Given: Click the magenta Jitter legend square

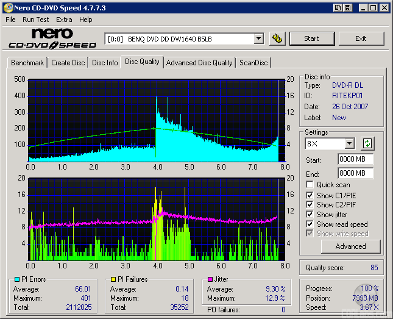Looking at the screenshot, I should coord(209,280).
